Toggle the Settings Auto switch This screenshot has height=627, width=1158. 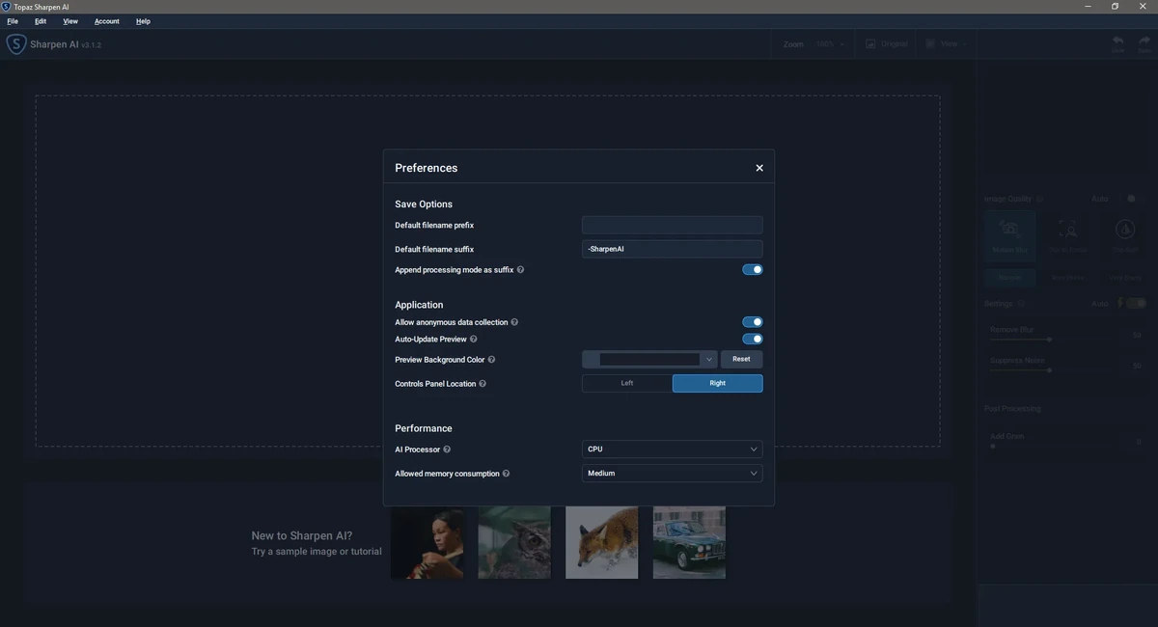tap(1135, 303)
